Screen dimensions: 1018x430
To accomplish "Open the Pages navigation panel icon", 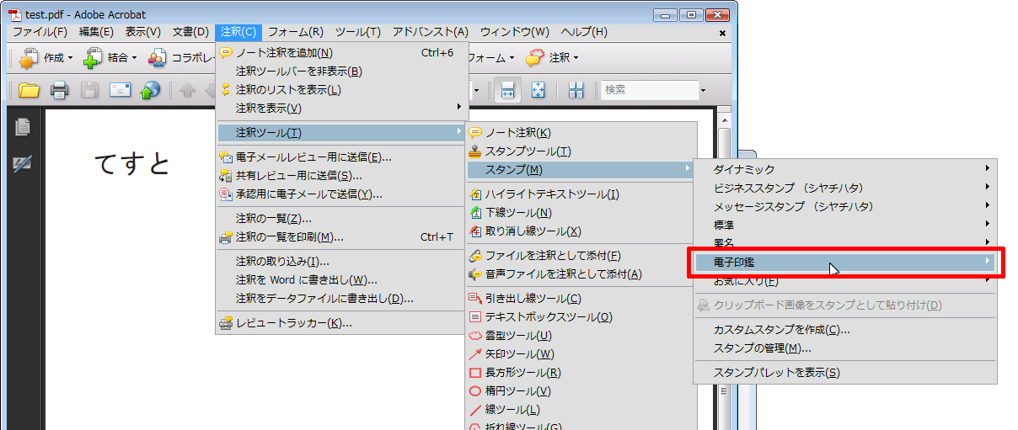I will coord(23,127).
